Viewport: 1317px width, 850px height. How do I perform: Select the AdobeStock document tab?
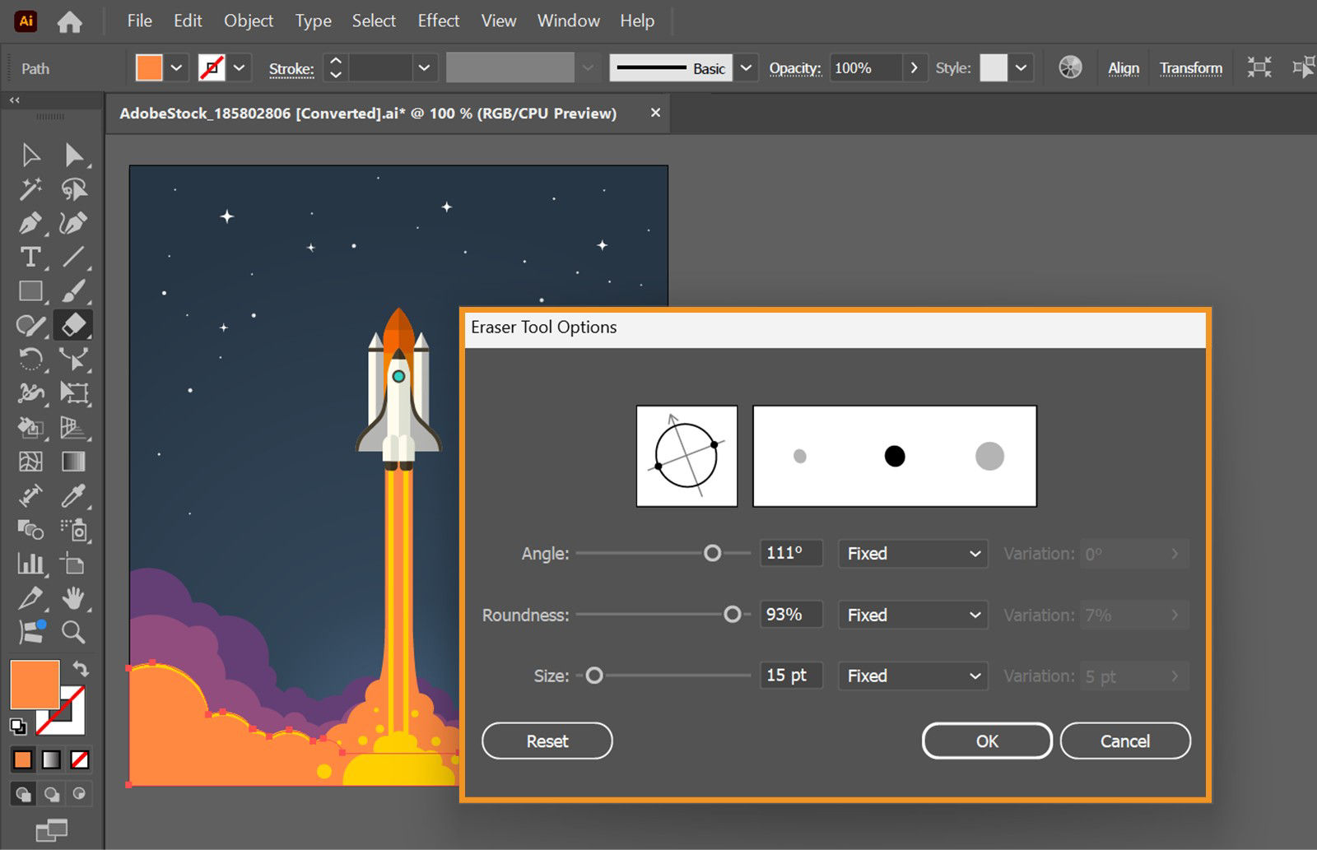tap(369, 113)
